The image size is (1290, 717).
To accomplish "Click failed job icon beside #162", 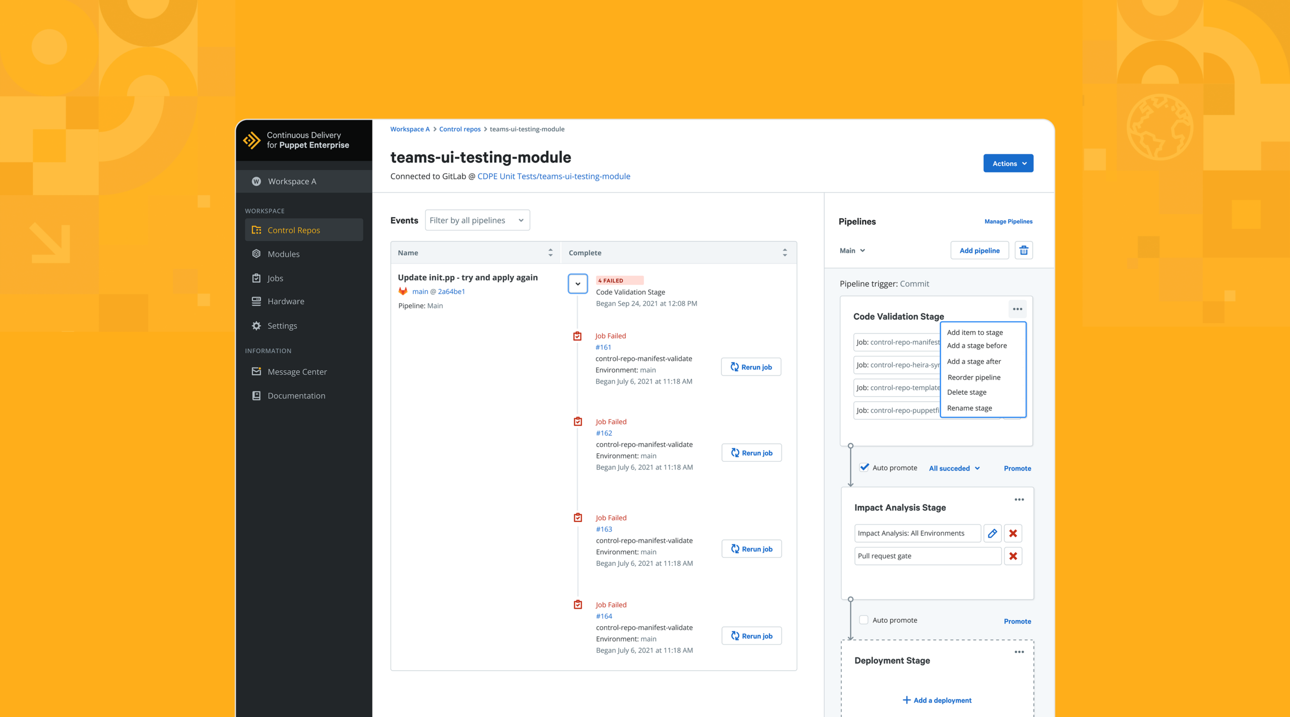I will click(x=578, y=422).
